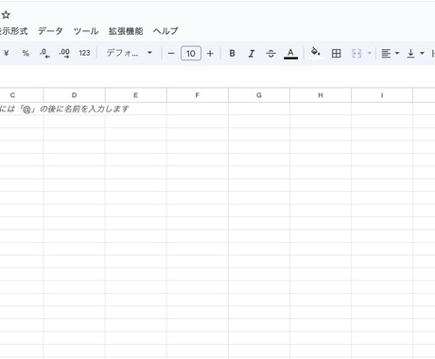Screen dimensions: 435x359
Task: Click the cell with @ name hint text
Action: pyautogui.click(x=64, y=109)
